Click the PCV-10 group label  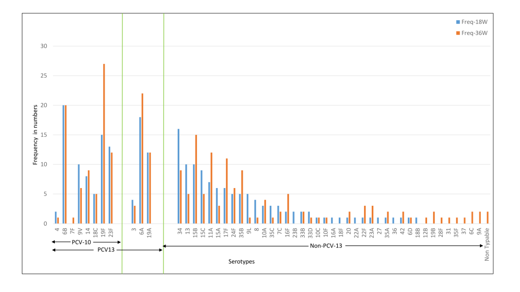coord(81,242)
